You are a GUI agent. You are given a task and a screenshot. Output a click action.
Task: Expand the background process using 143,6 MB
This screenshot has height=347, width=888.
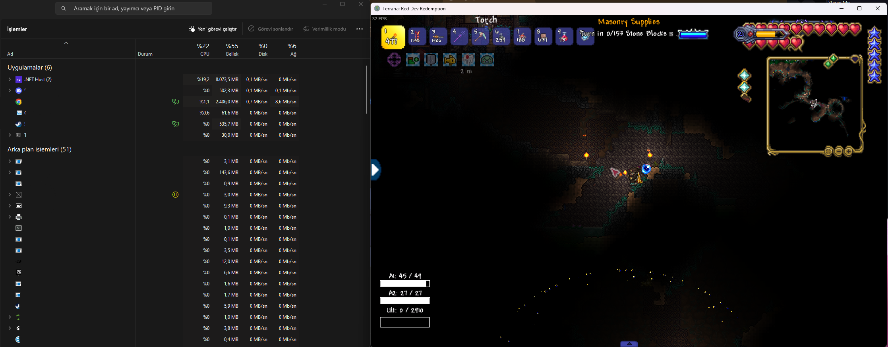(x=10, y=173)
